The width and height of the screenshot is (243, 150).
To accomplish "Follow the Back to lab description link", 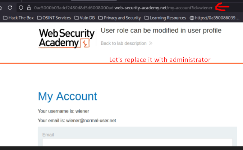I will point(124,43).
